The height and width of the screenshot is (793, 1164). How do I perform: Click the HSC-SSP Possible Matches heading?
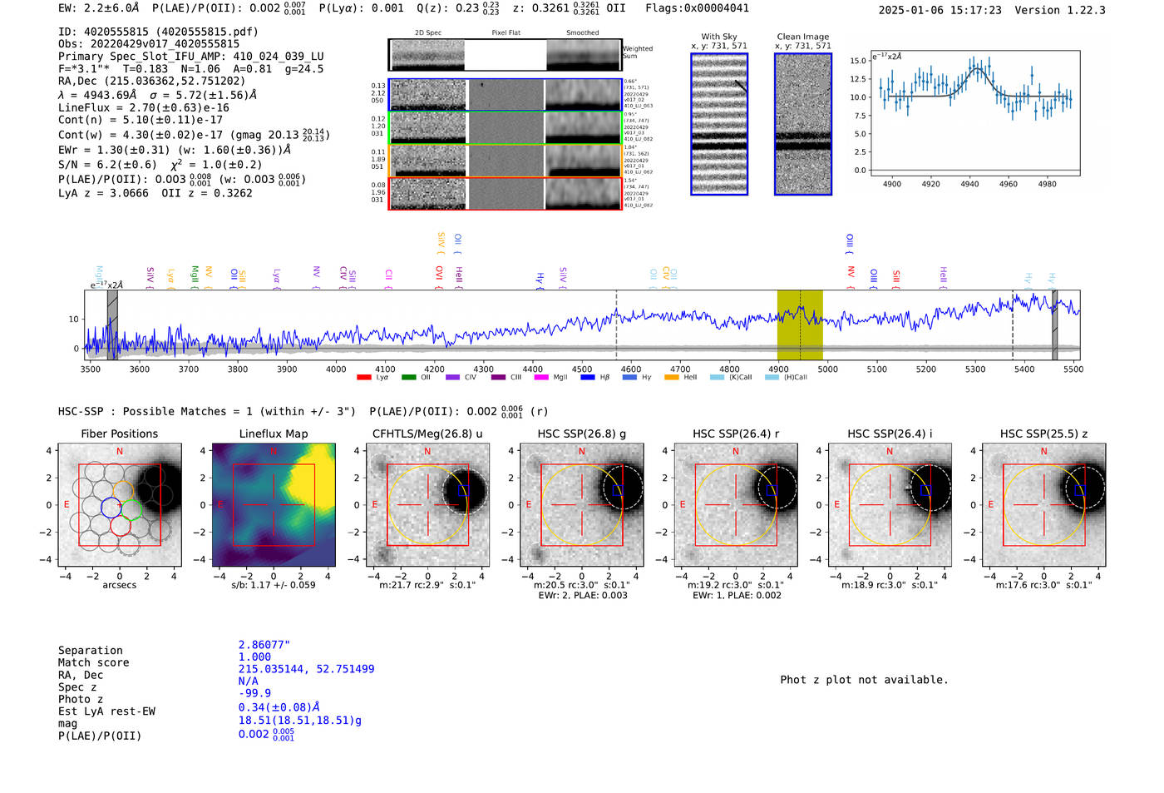tap(207, 411)
